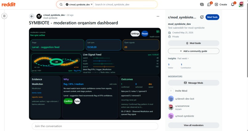
Task: Remove the r/mod_symbiote_dev search filter
Action: pyautogui.click(x=92, y=4)
